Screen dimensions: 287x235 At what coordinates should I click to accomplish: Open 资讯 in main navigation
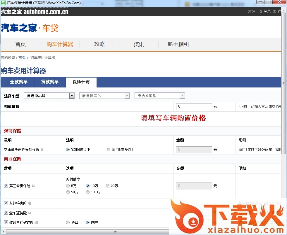pos(139,44)
